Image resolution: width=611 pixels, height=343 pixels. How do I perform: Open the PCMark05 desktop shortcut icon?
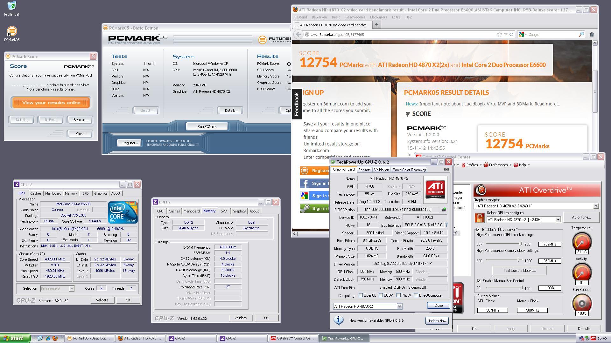(12, 31)
